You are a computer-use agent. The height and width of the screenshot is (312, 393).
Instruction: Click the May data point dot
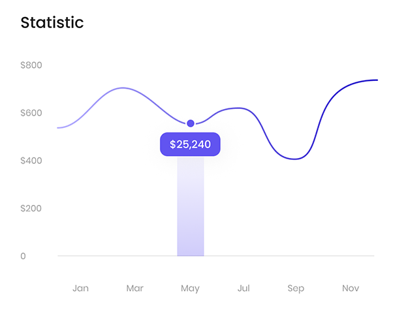click(x=191, y=123)
